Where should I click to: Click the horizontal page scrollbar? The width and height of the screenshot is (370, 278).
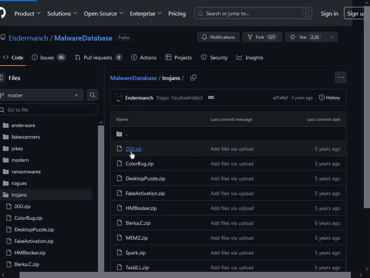pyautogui.click(x=185, y=275)
